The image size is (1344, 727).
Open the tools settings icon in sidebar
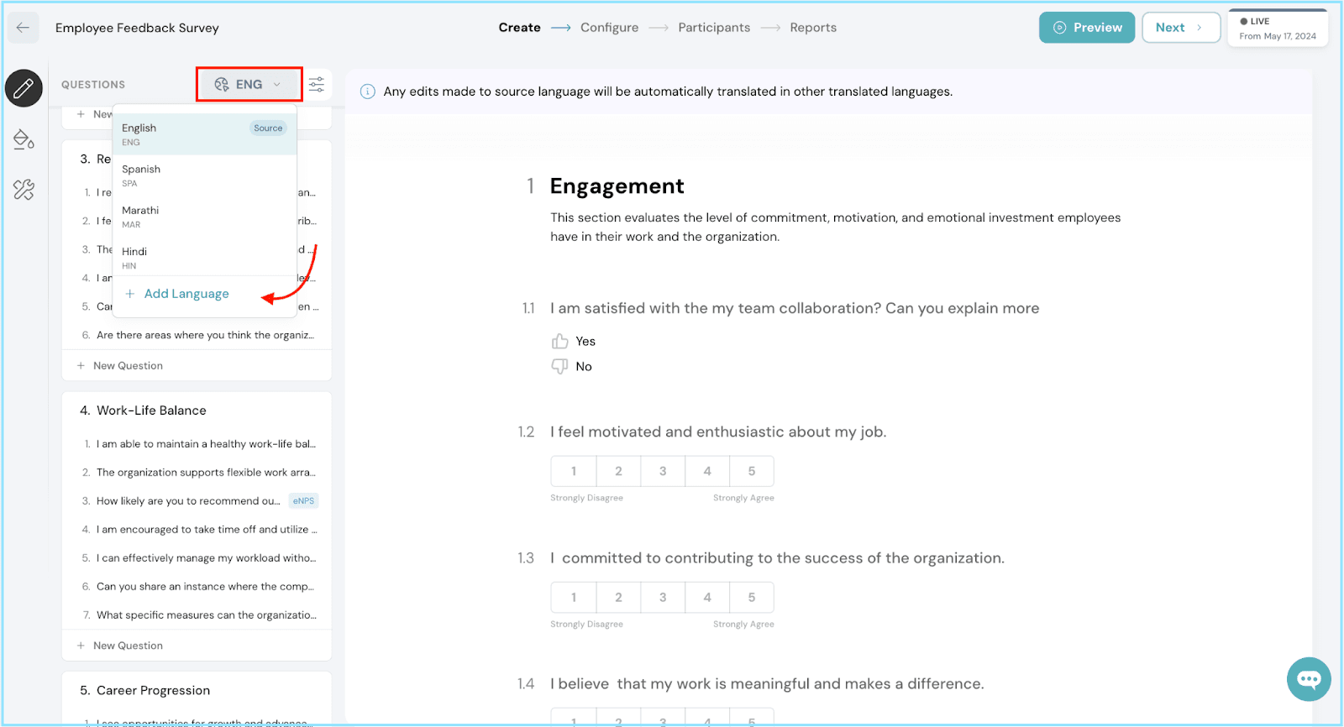tap(24, 190)
